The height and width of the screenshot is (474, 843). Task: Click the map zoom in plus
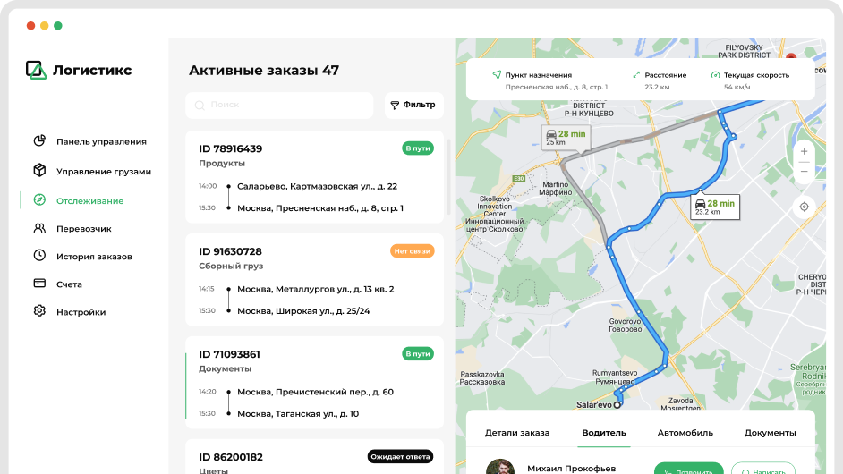point(804,151)
